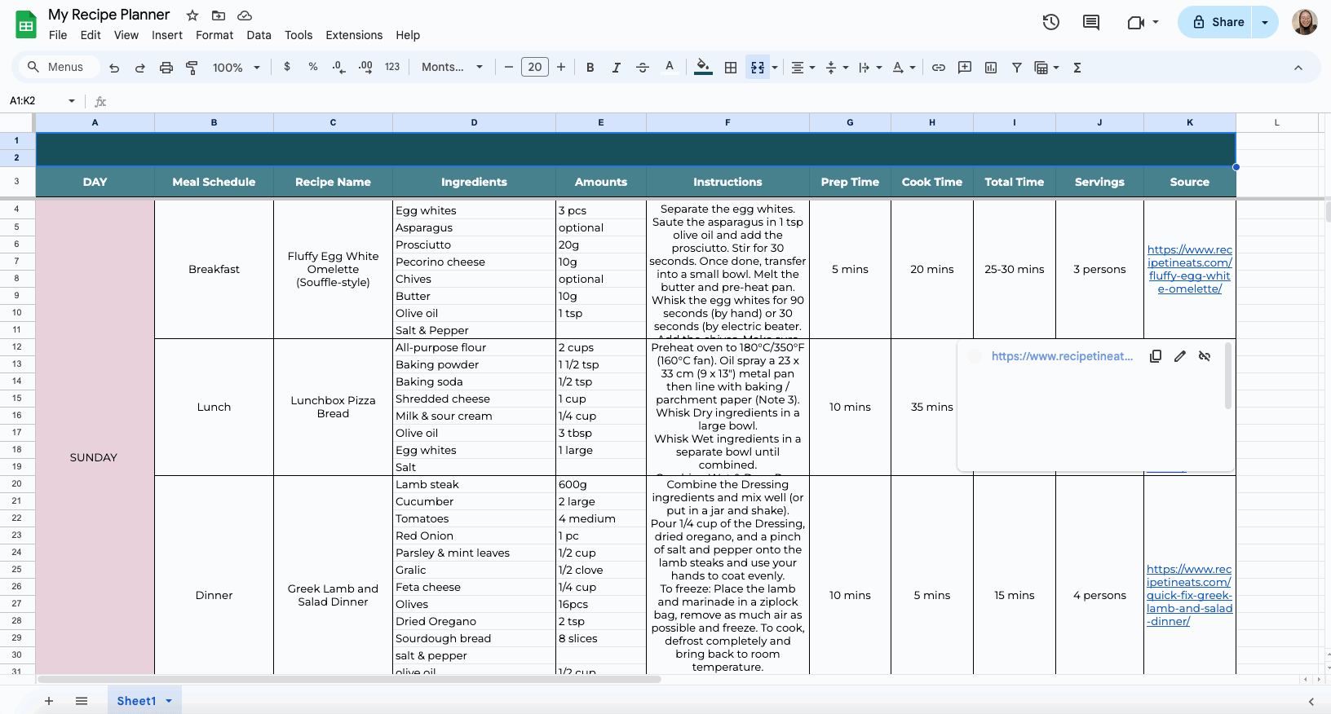Click the Insert link icon
Viewport: 1331px width, 714px height.
[x=939, y=68]
